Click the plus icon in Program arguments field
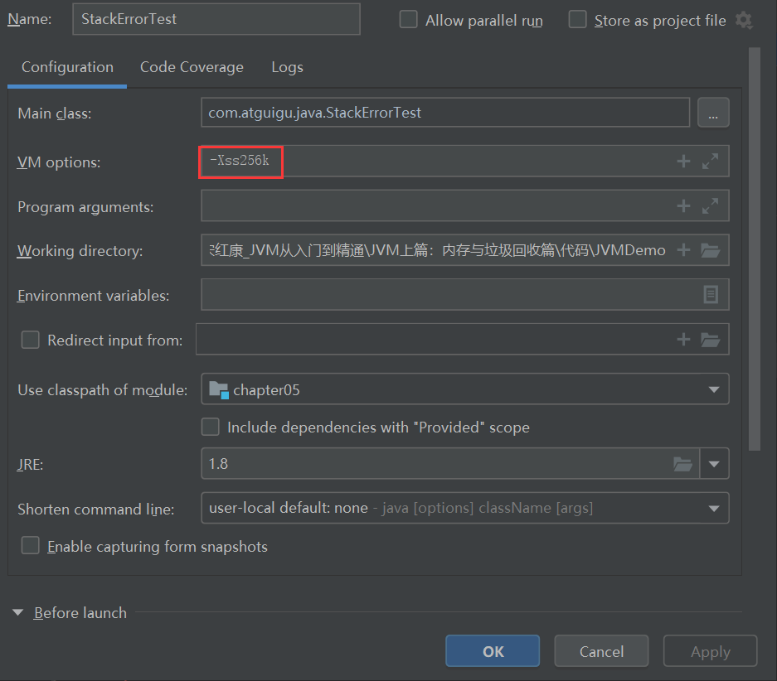Viewport: 777px width, 681px height. (x=683, y=205)
